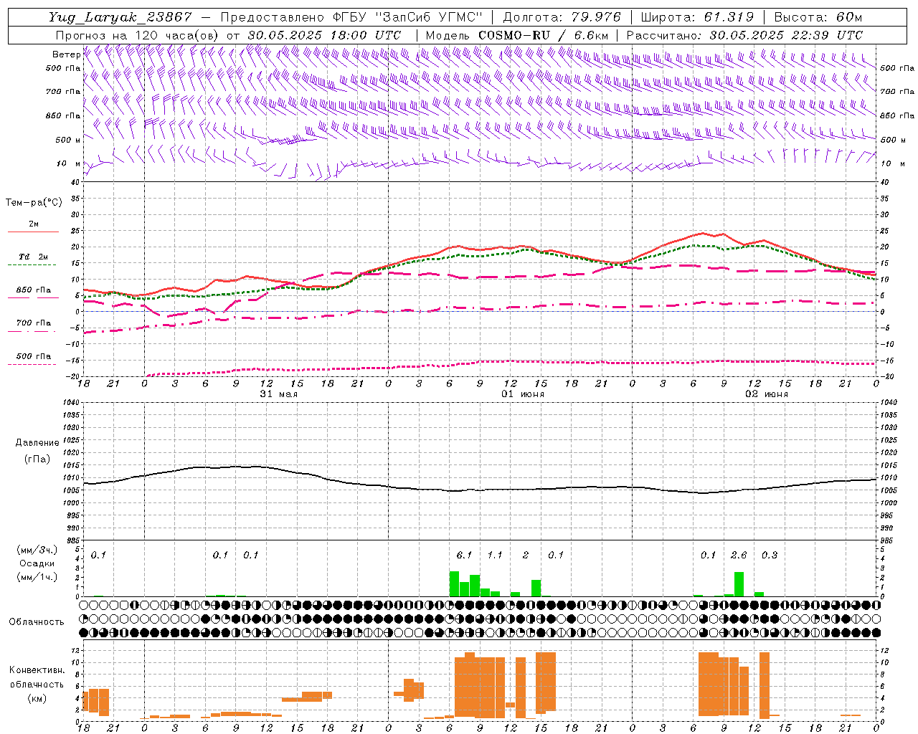918x734 pixels.
Task: Click the Давление pressure panel label
Action: [x=37, y=443]
